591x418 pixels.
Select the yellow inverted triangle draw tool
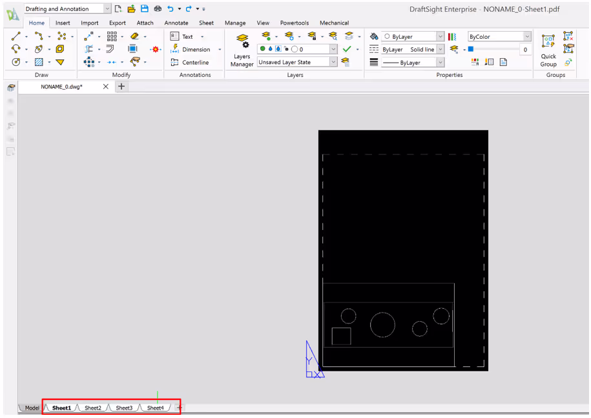60,62
